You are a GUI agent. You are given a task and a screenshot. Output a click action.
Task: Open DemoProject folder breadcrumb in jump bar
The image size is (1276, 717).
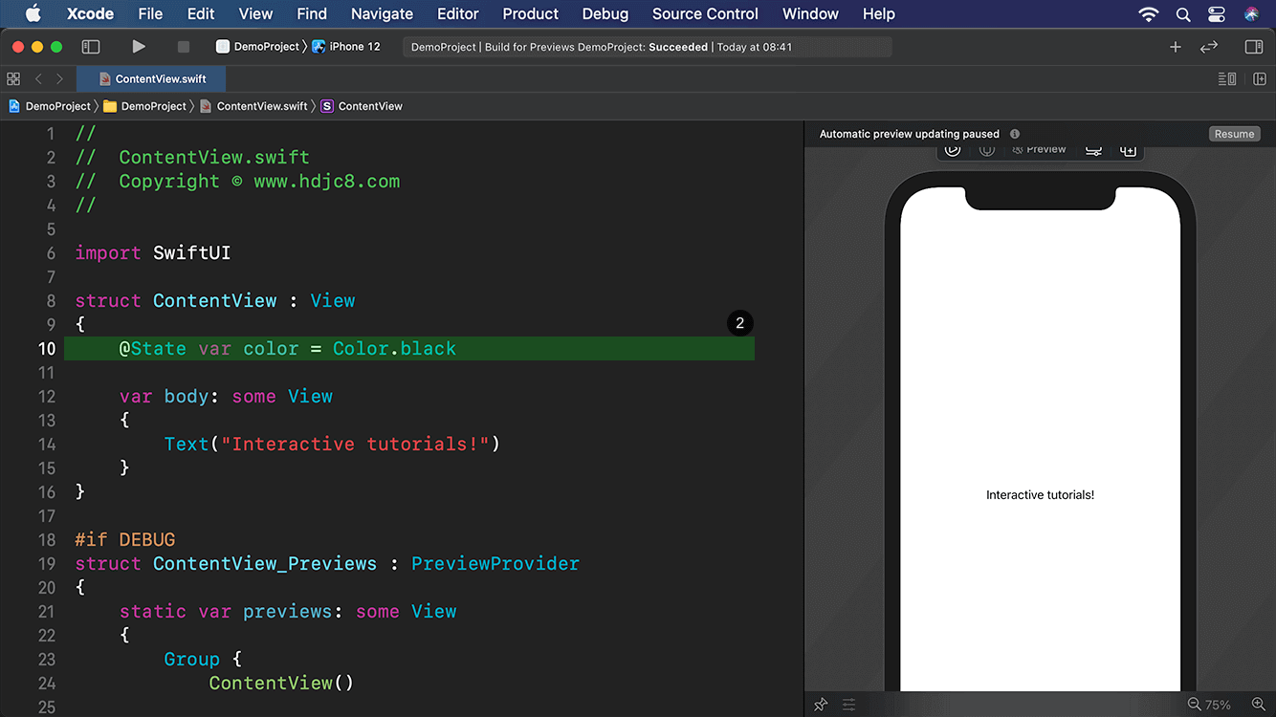(x=145, y=106)
